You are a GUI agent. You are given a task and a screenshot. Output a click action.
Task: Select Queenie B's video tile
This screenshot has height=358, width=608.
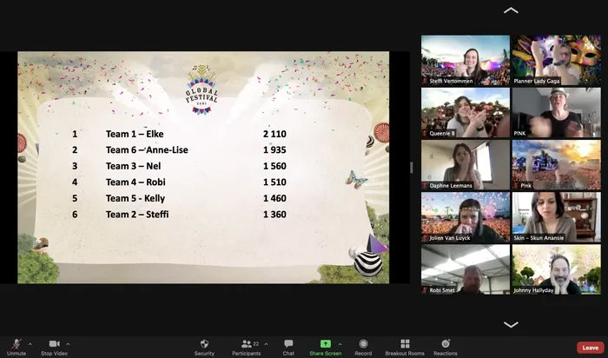point(466,112)
